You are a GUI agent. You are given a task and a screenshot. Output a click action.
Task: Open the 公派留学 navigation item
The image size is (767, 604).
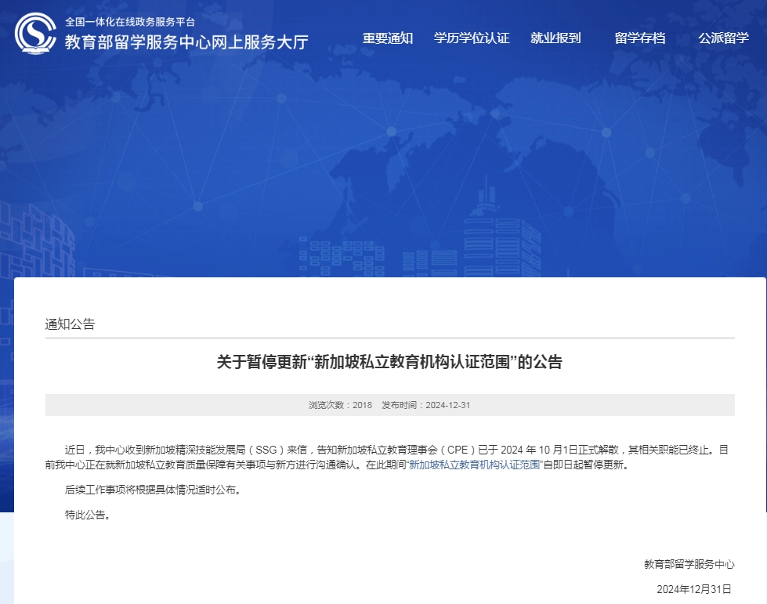(x=723, y=38)
